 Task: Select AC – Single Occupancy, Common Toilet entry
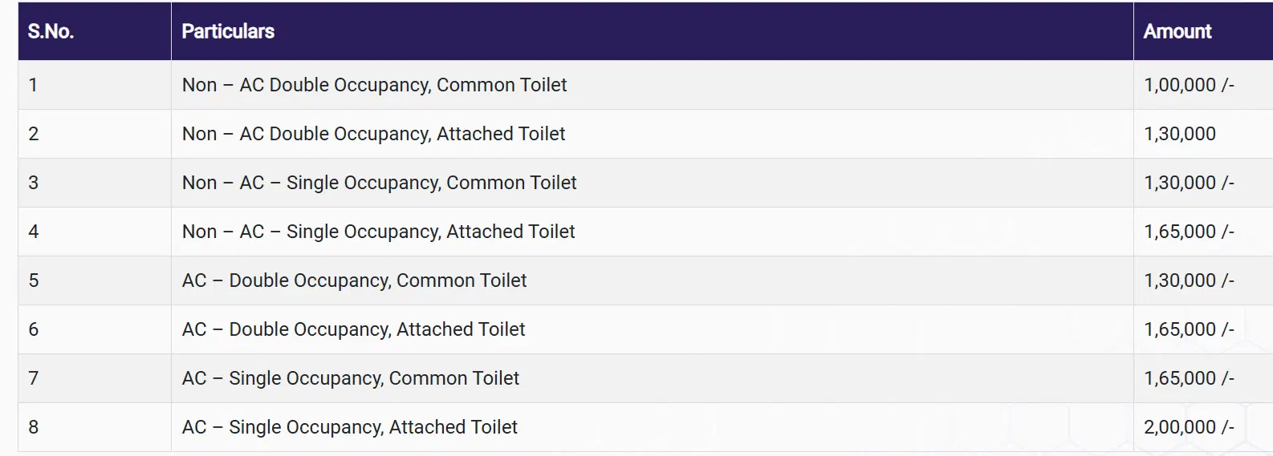click(x=350, y=378)
